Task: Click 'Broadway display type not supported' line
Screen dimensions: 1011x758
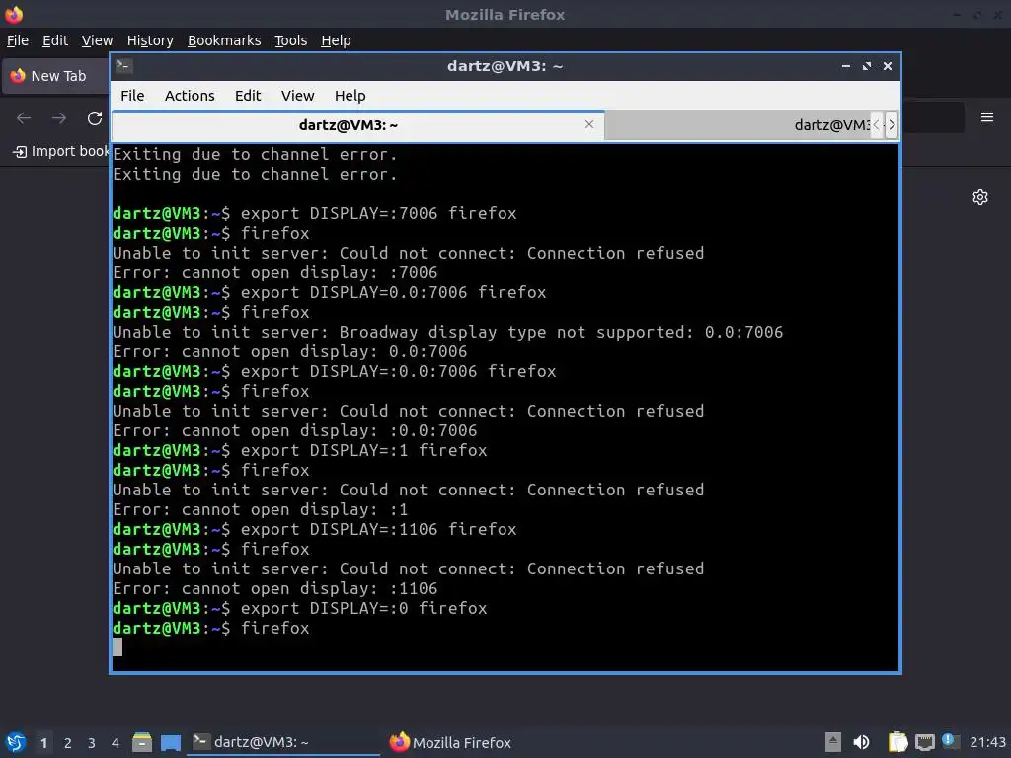Action: tap(448, 332)
